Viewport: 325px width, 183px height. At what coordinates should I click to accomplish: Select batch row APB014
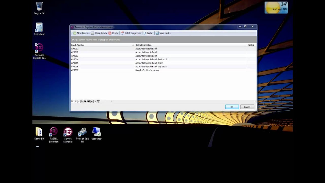tap(164, 59)
